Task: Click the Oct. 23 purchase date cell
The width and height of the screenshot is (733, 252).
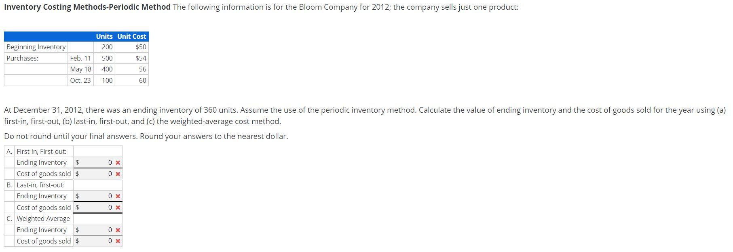Action: pos(80,80)
